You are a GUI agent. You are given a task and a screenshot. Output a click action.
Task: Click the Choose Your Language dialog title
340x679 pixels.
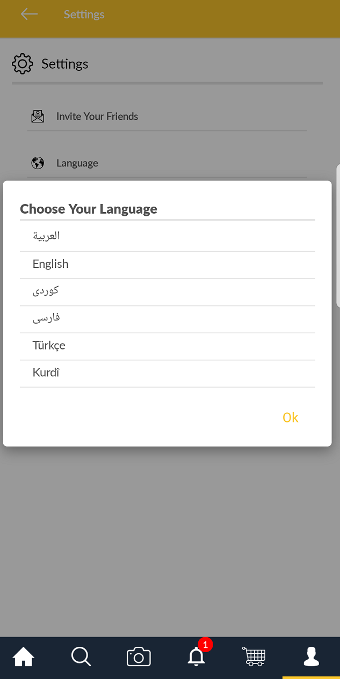pyautogui.click(x=89, y=209)
